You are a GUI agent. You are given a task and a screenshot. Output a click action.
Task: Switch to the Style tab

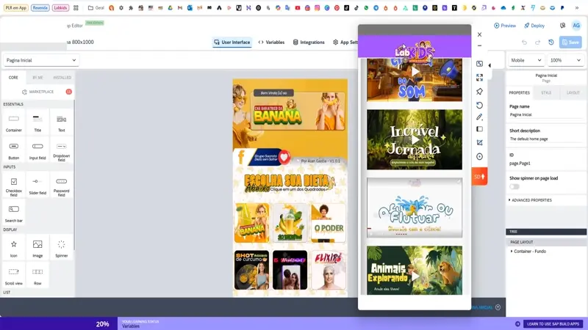click(x=546, y=93)
